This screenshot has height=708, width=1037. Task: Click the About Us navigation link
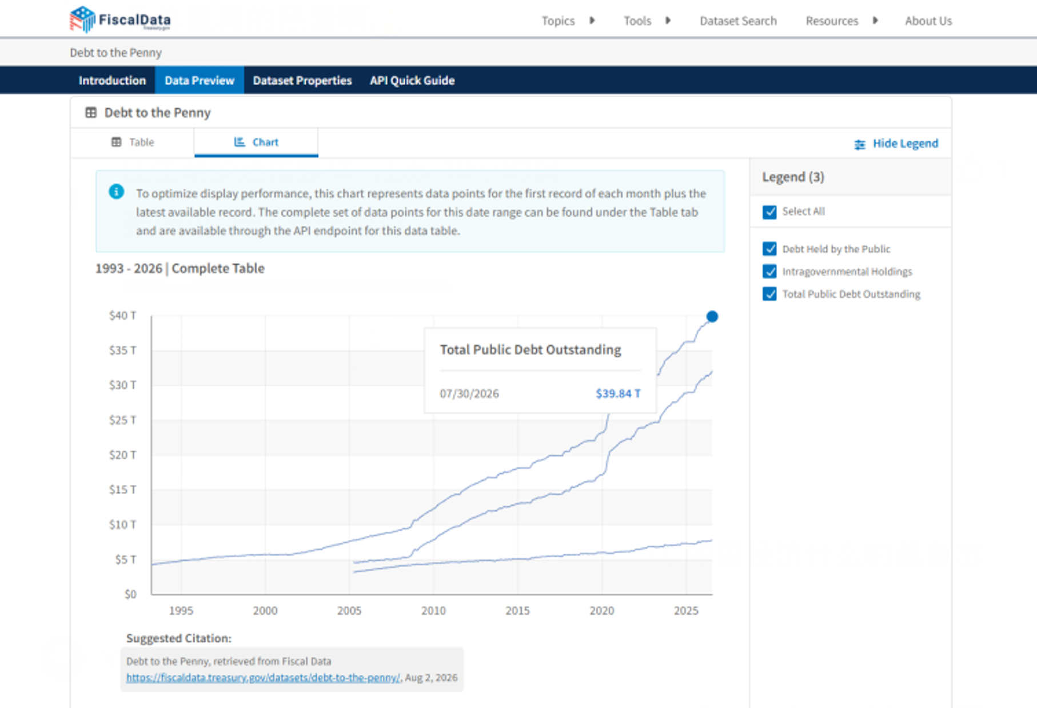(x=928, y=21)
